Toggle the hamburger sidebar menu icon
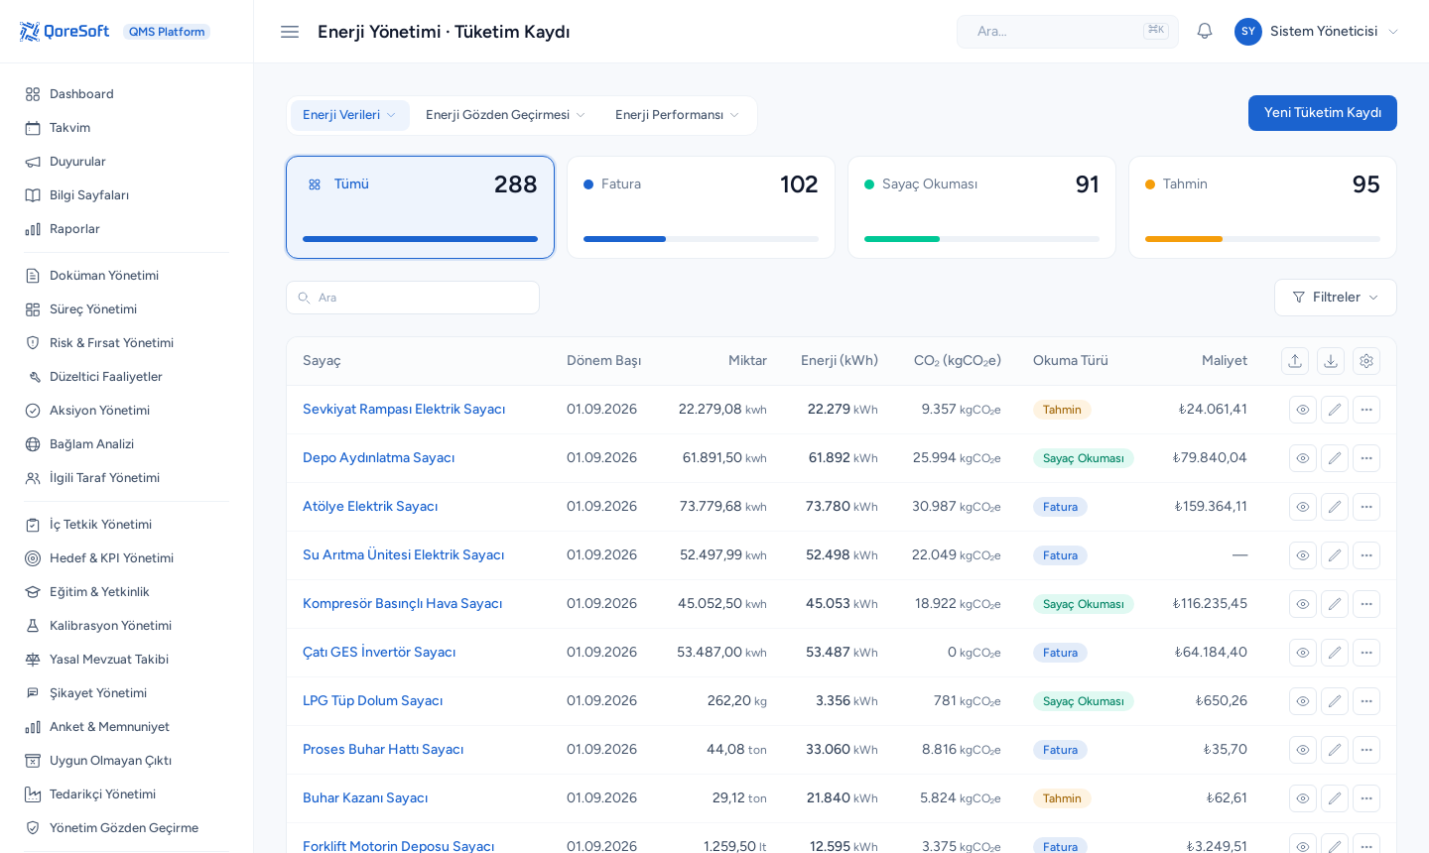 [290, 32]
